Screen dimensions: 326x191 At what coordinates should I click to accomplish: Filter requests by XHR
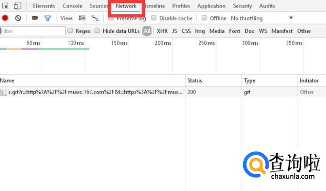[162, 31]
